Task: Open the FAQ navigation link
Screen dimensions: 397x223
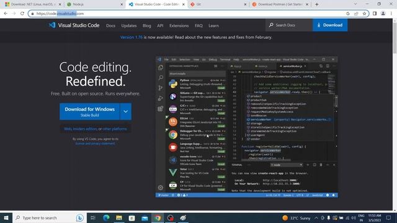Action: pos(198,25)
